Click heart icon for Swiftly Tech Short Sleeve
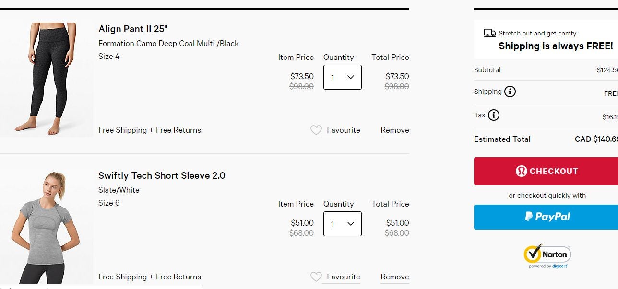The image size is (618, 289). [x=316, y=277]
